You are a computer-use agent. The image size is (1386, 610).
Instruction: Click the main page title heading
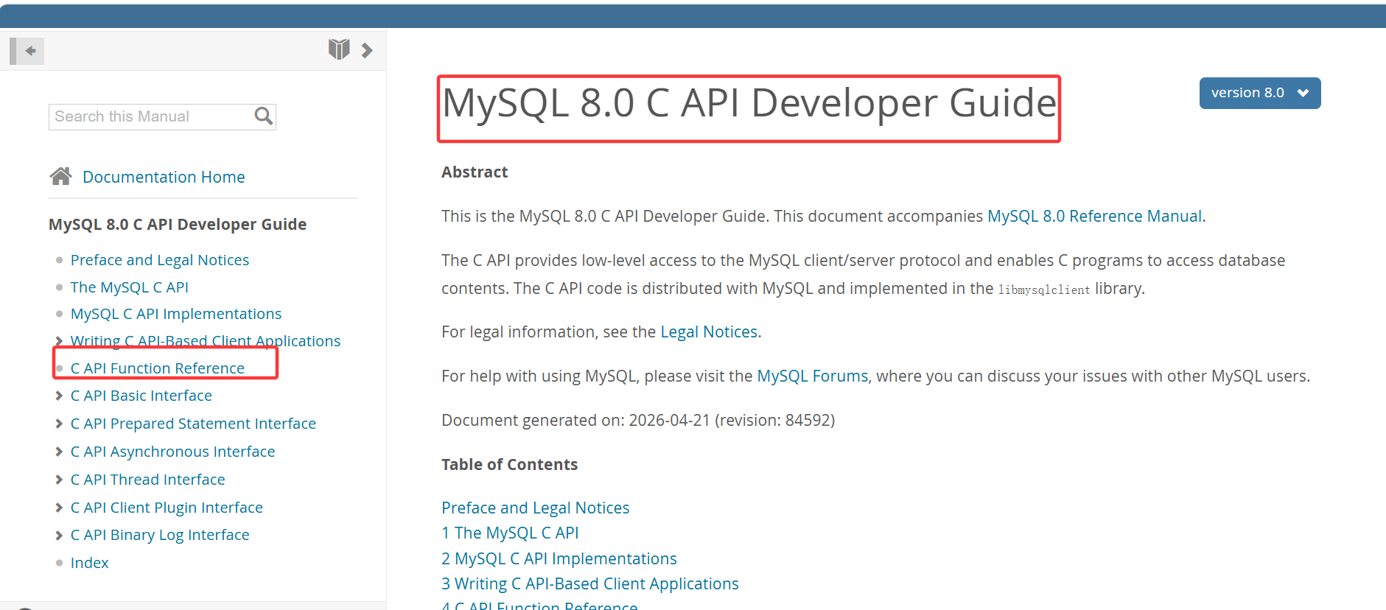749,102
